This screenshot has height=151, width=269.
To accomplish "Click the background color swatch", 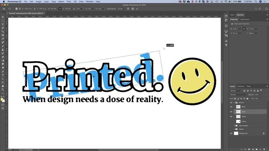I will tap(3, 101).
